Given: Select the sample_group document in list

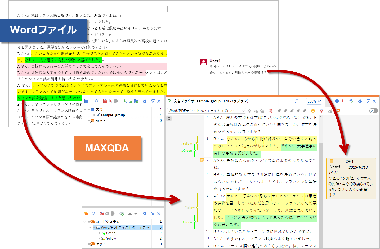Looking at the screenshot, I should [113, 115].
